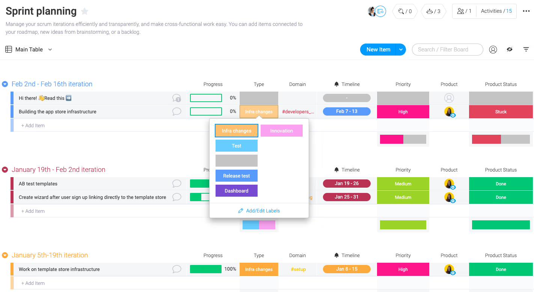The height and width of the screenshot is (292, 534).
Task: Open conversation bubble for 'Work on template store infrastructure'
Action: [x=176, y=269]
